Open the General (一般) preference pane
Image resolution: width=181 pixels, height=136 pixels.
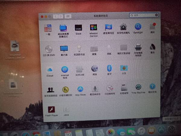pos(48,28)
